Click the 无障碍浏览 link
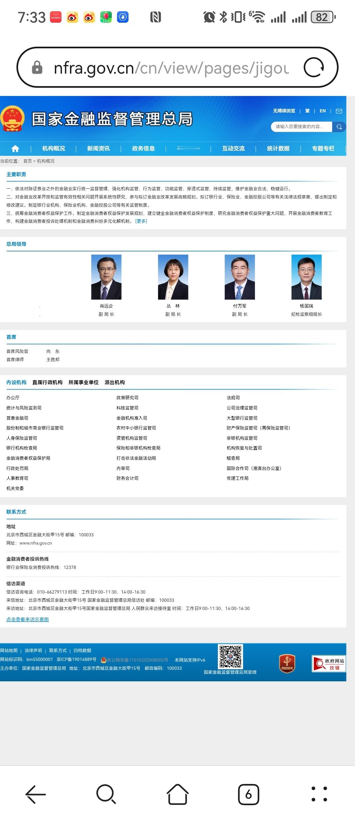This screenshot has width=355, height=823. (284, 111)
